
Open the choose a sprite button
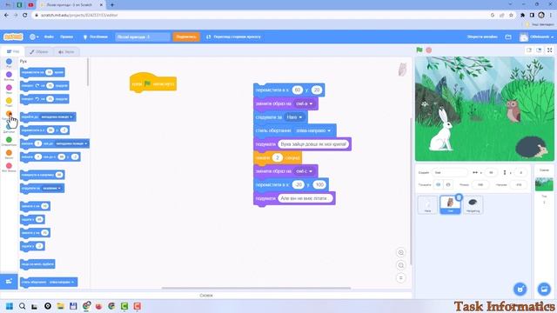(520, 289)
